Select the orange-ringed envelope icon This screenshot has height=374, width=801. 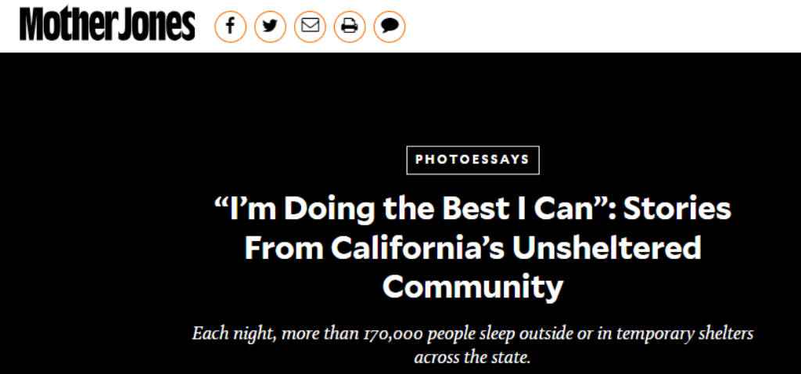point(310,27)
